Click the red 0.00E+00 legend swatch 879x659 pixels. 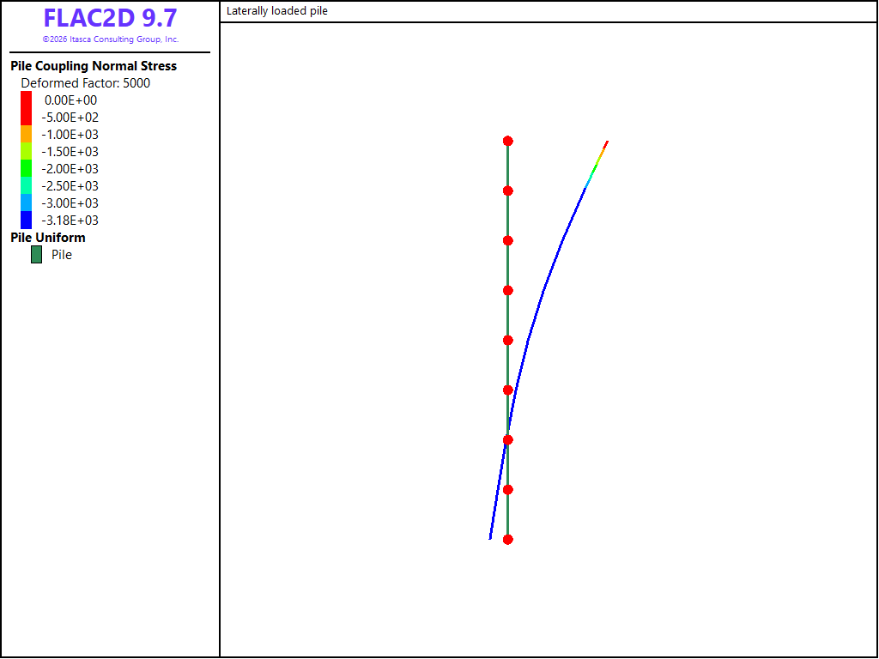[27, 108]
